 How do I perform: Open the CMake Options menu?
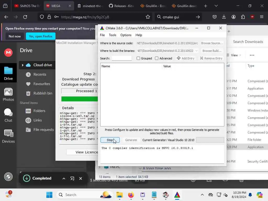click(x=126, y=35)
